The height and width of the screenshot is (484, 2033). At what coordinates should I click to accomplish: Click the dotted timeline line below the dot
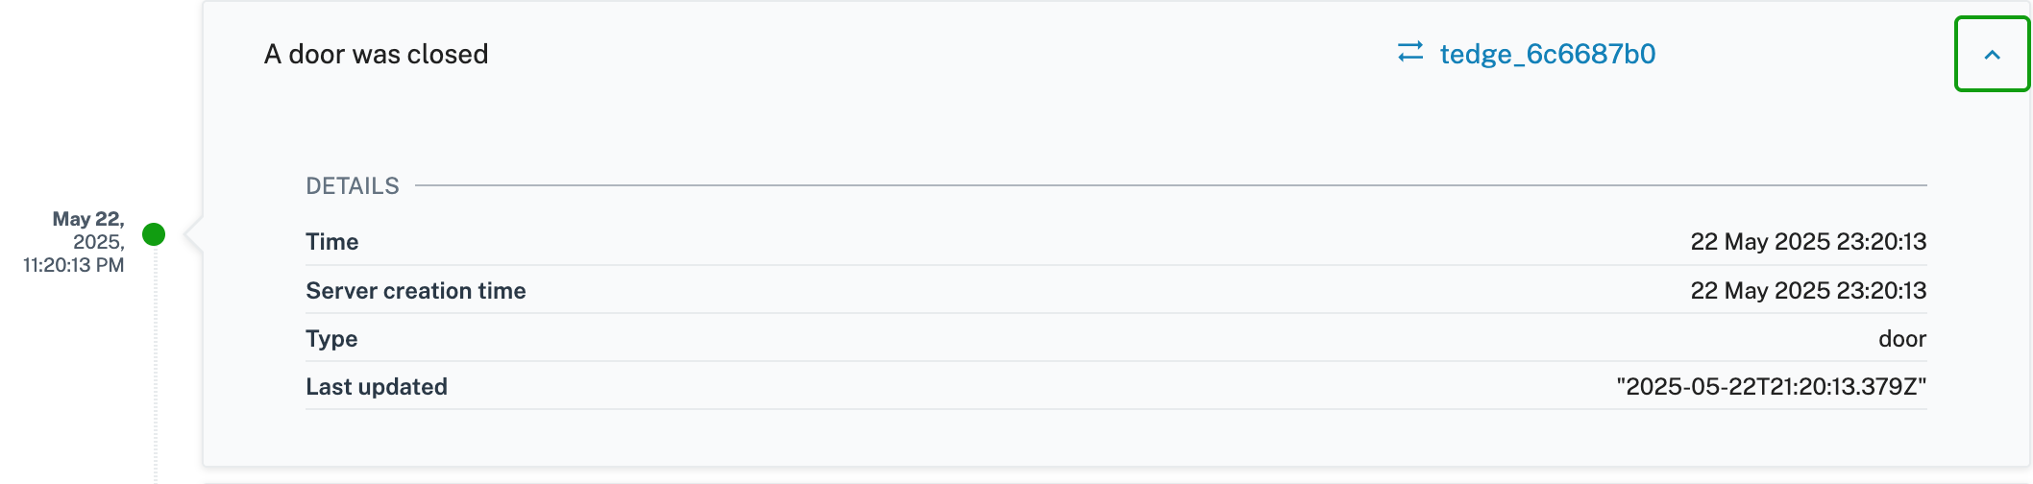pyautogui.click(x=156, y=365)
